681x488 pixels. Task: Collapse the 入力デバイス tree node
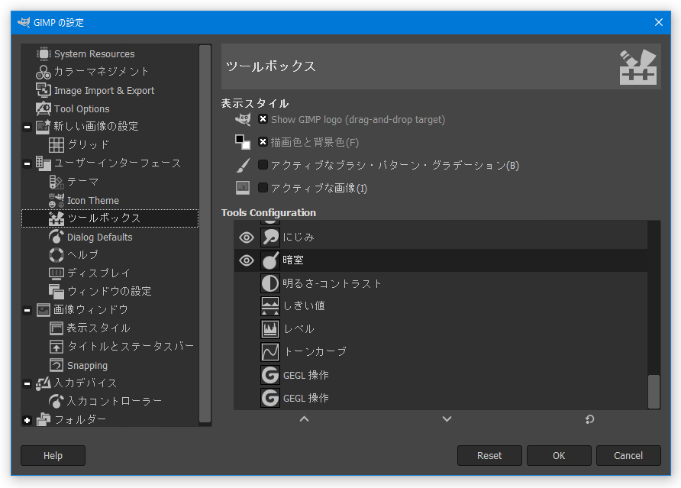point(27,383)
